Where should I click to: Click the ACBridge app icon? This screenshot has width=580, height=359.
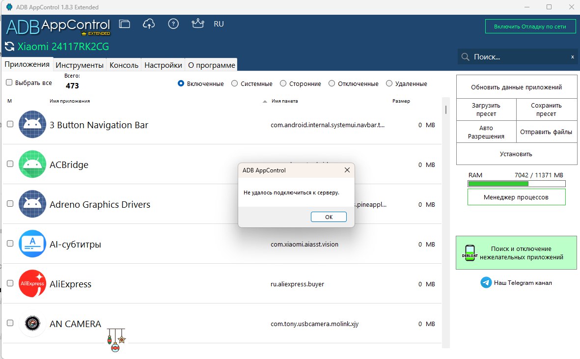32,164
